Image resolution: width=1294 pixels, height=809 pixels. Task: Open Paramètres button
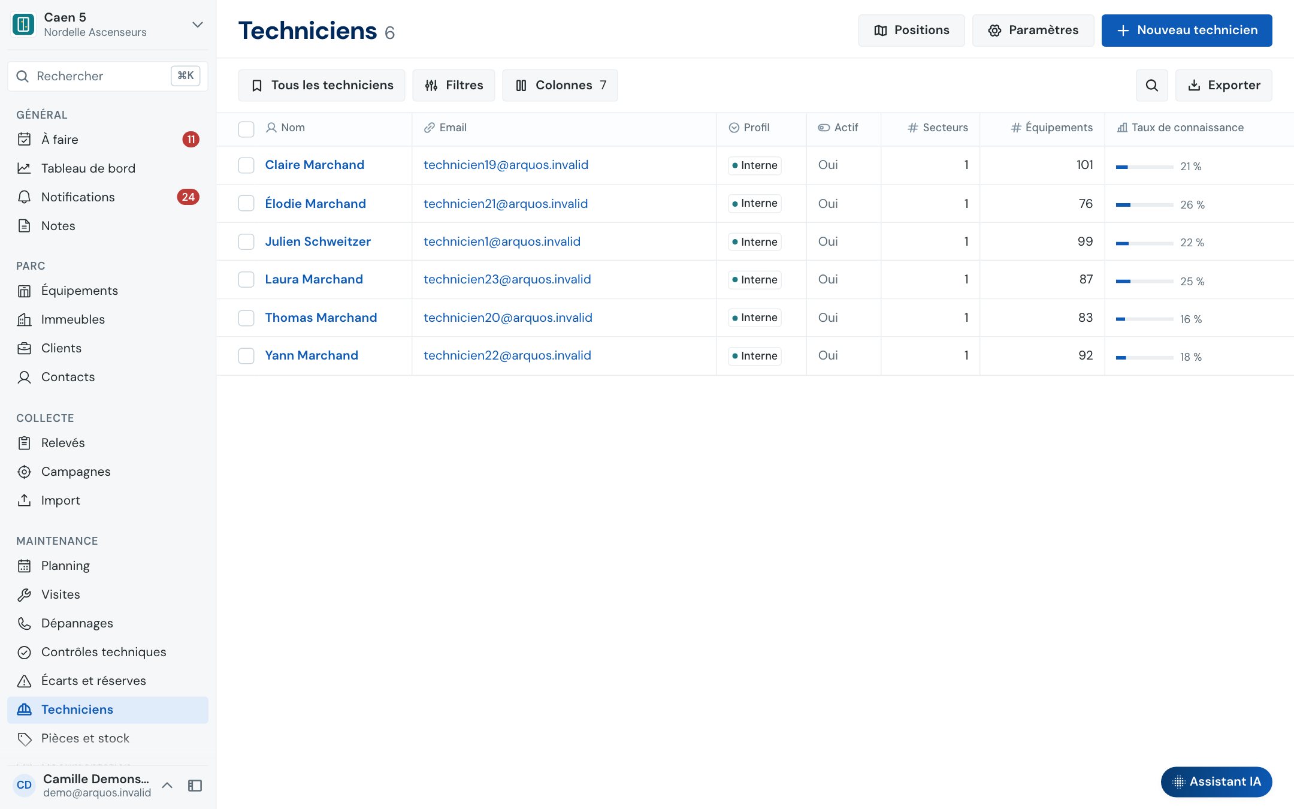coord(1033,30)
